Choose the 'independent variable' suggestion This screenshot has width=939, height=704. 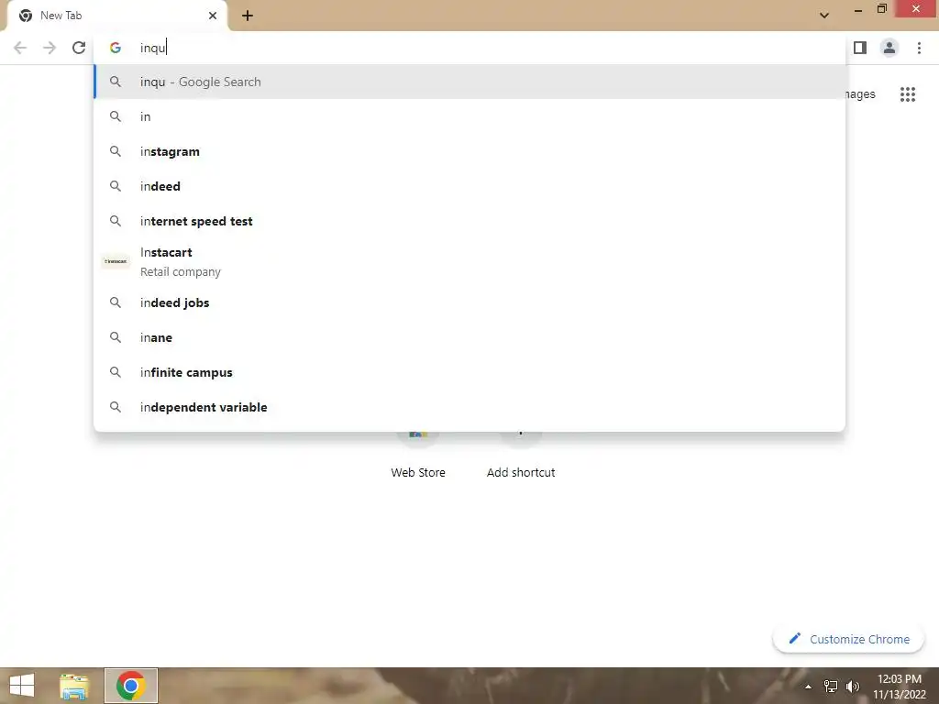469,407
